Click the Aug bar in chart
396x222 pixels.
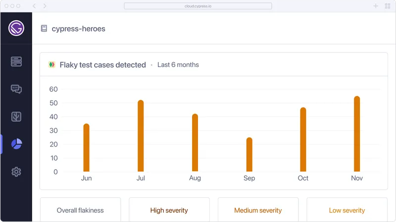pos(195,143)
